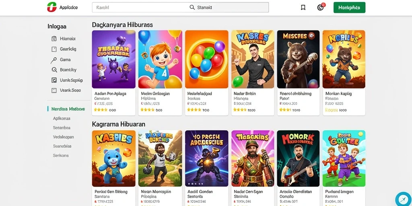The image size is (412, 206).
Task: Click the Uenlk Sepkip sidebar icon
Action: [54, 80]
